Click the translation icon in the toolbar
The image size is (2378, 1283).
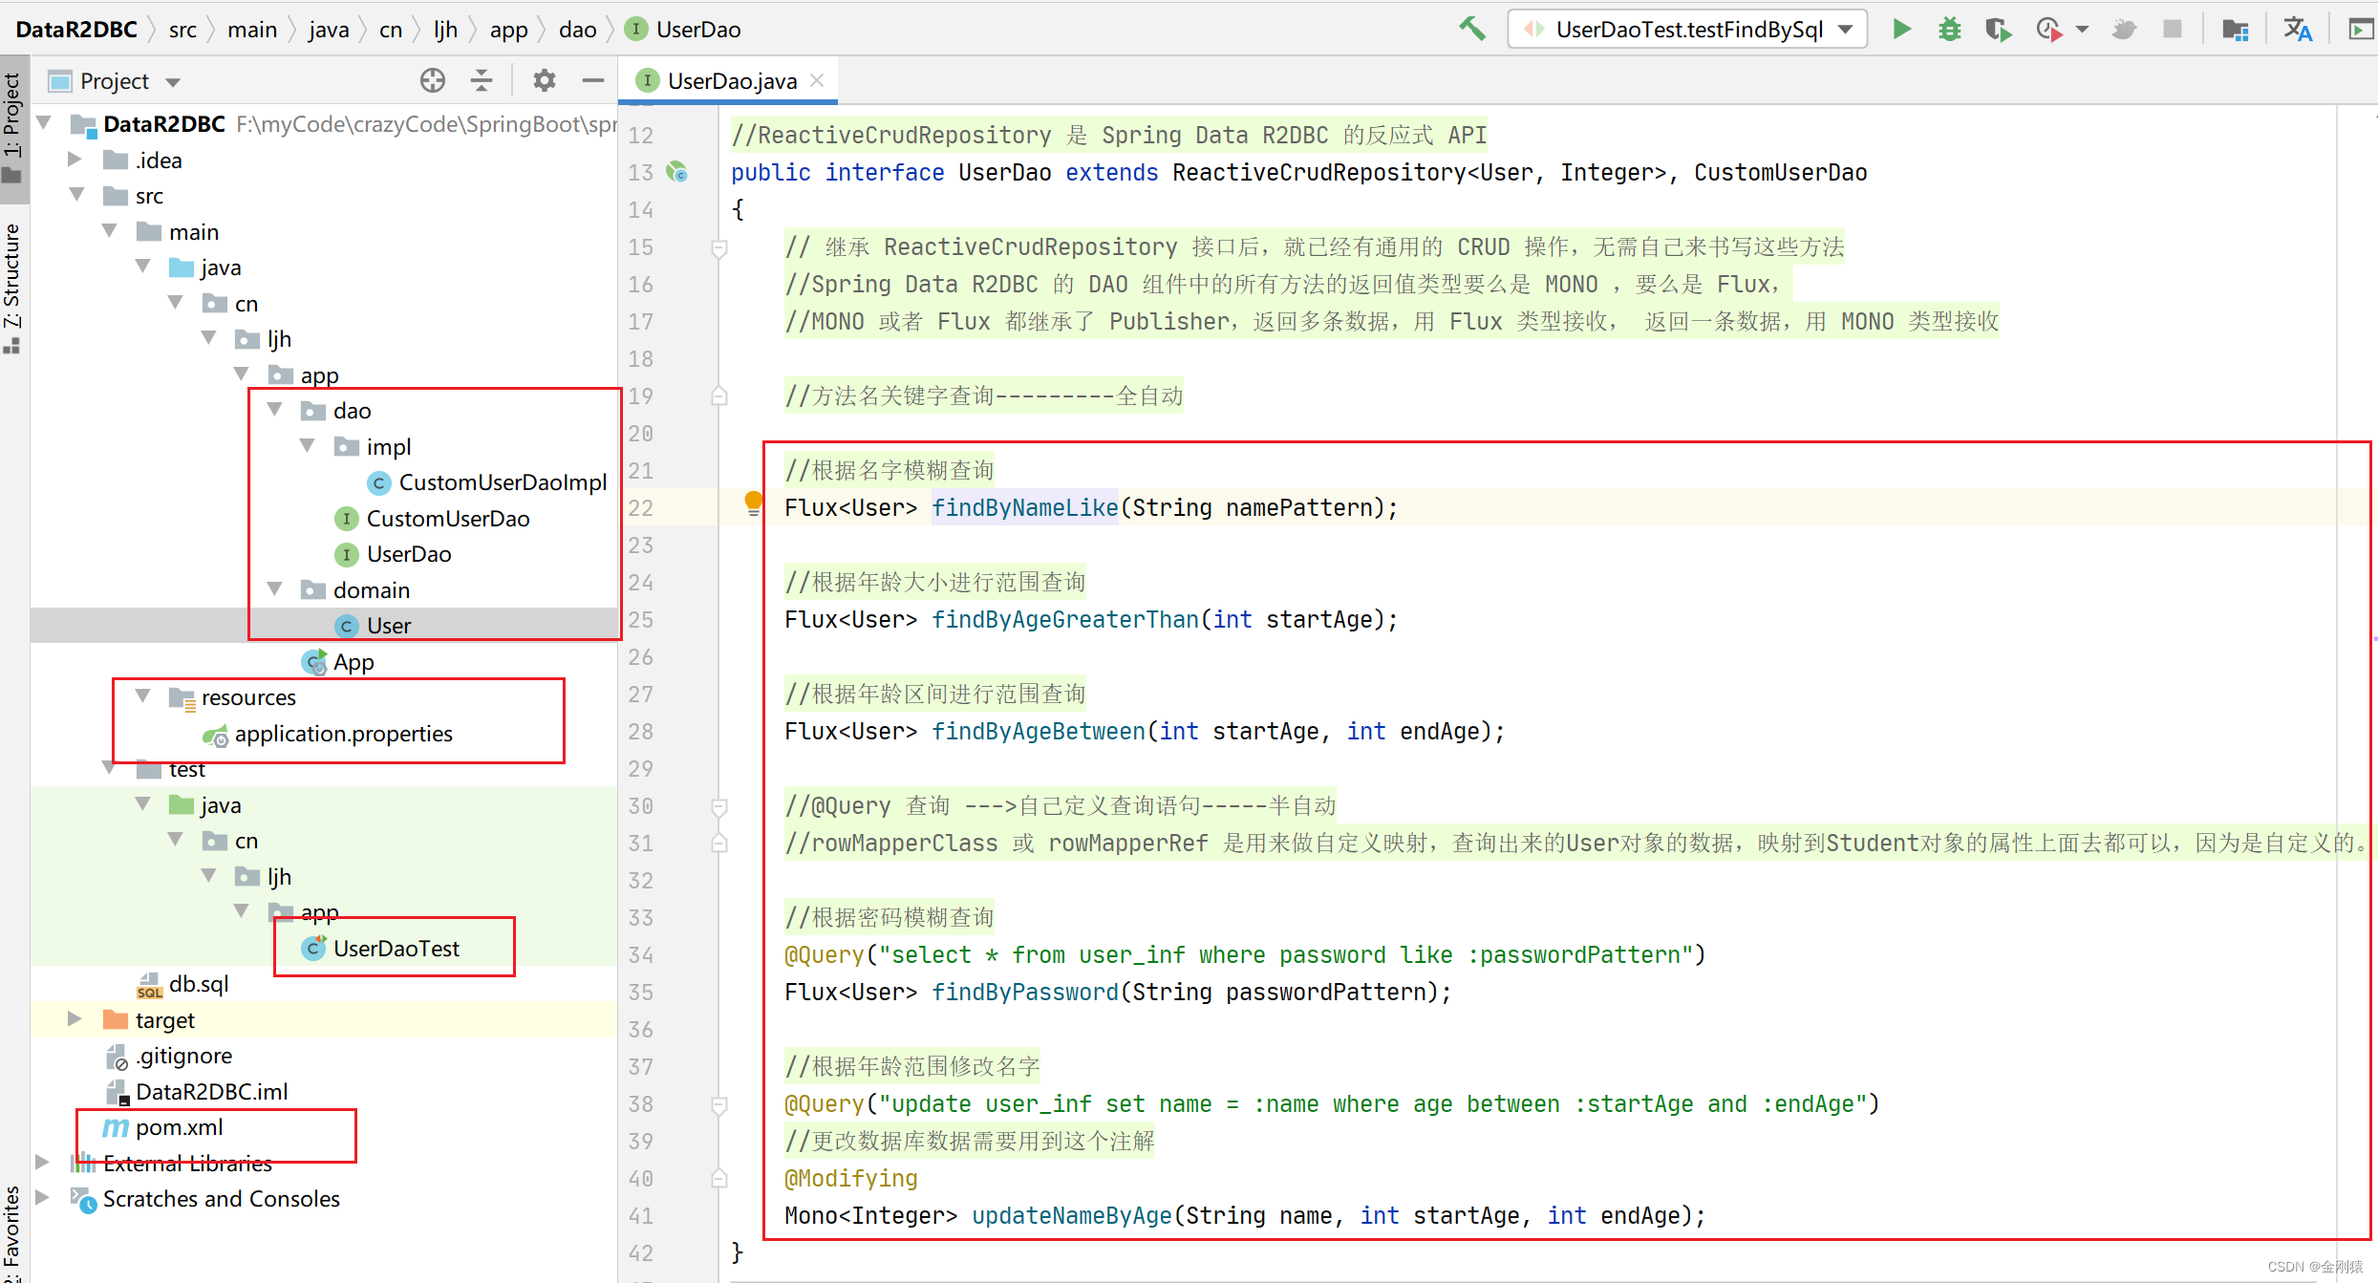click(2299, 29)
